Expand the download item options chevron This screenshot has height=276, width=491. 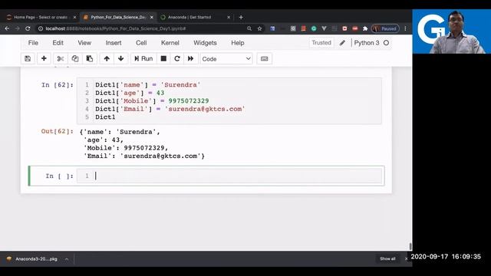67,259
